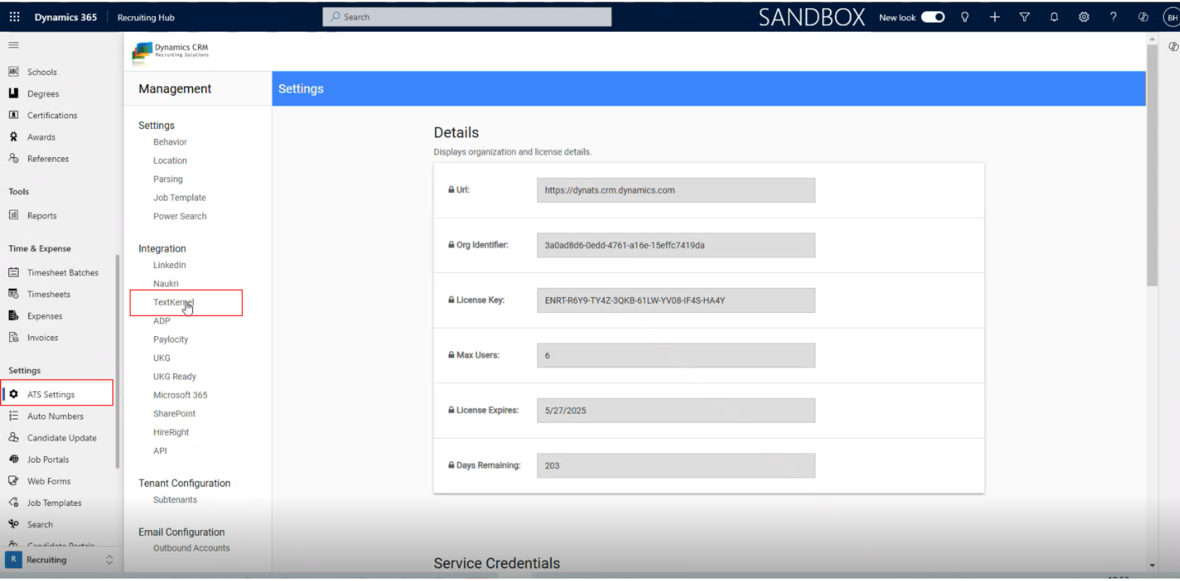Image resolution: width=1180 pixels, height=581 pixels.
Task: Open UKG Ready integration
Action: point(175,377)
